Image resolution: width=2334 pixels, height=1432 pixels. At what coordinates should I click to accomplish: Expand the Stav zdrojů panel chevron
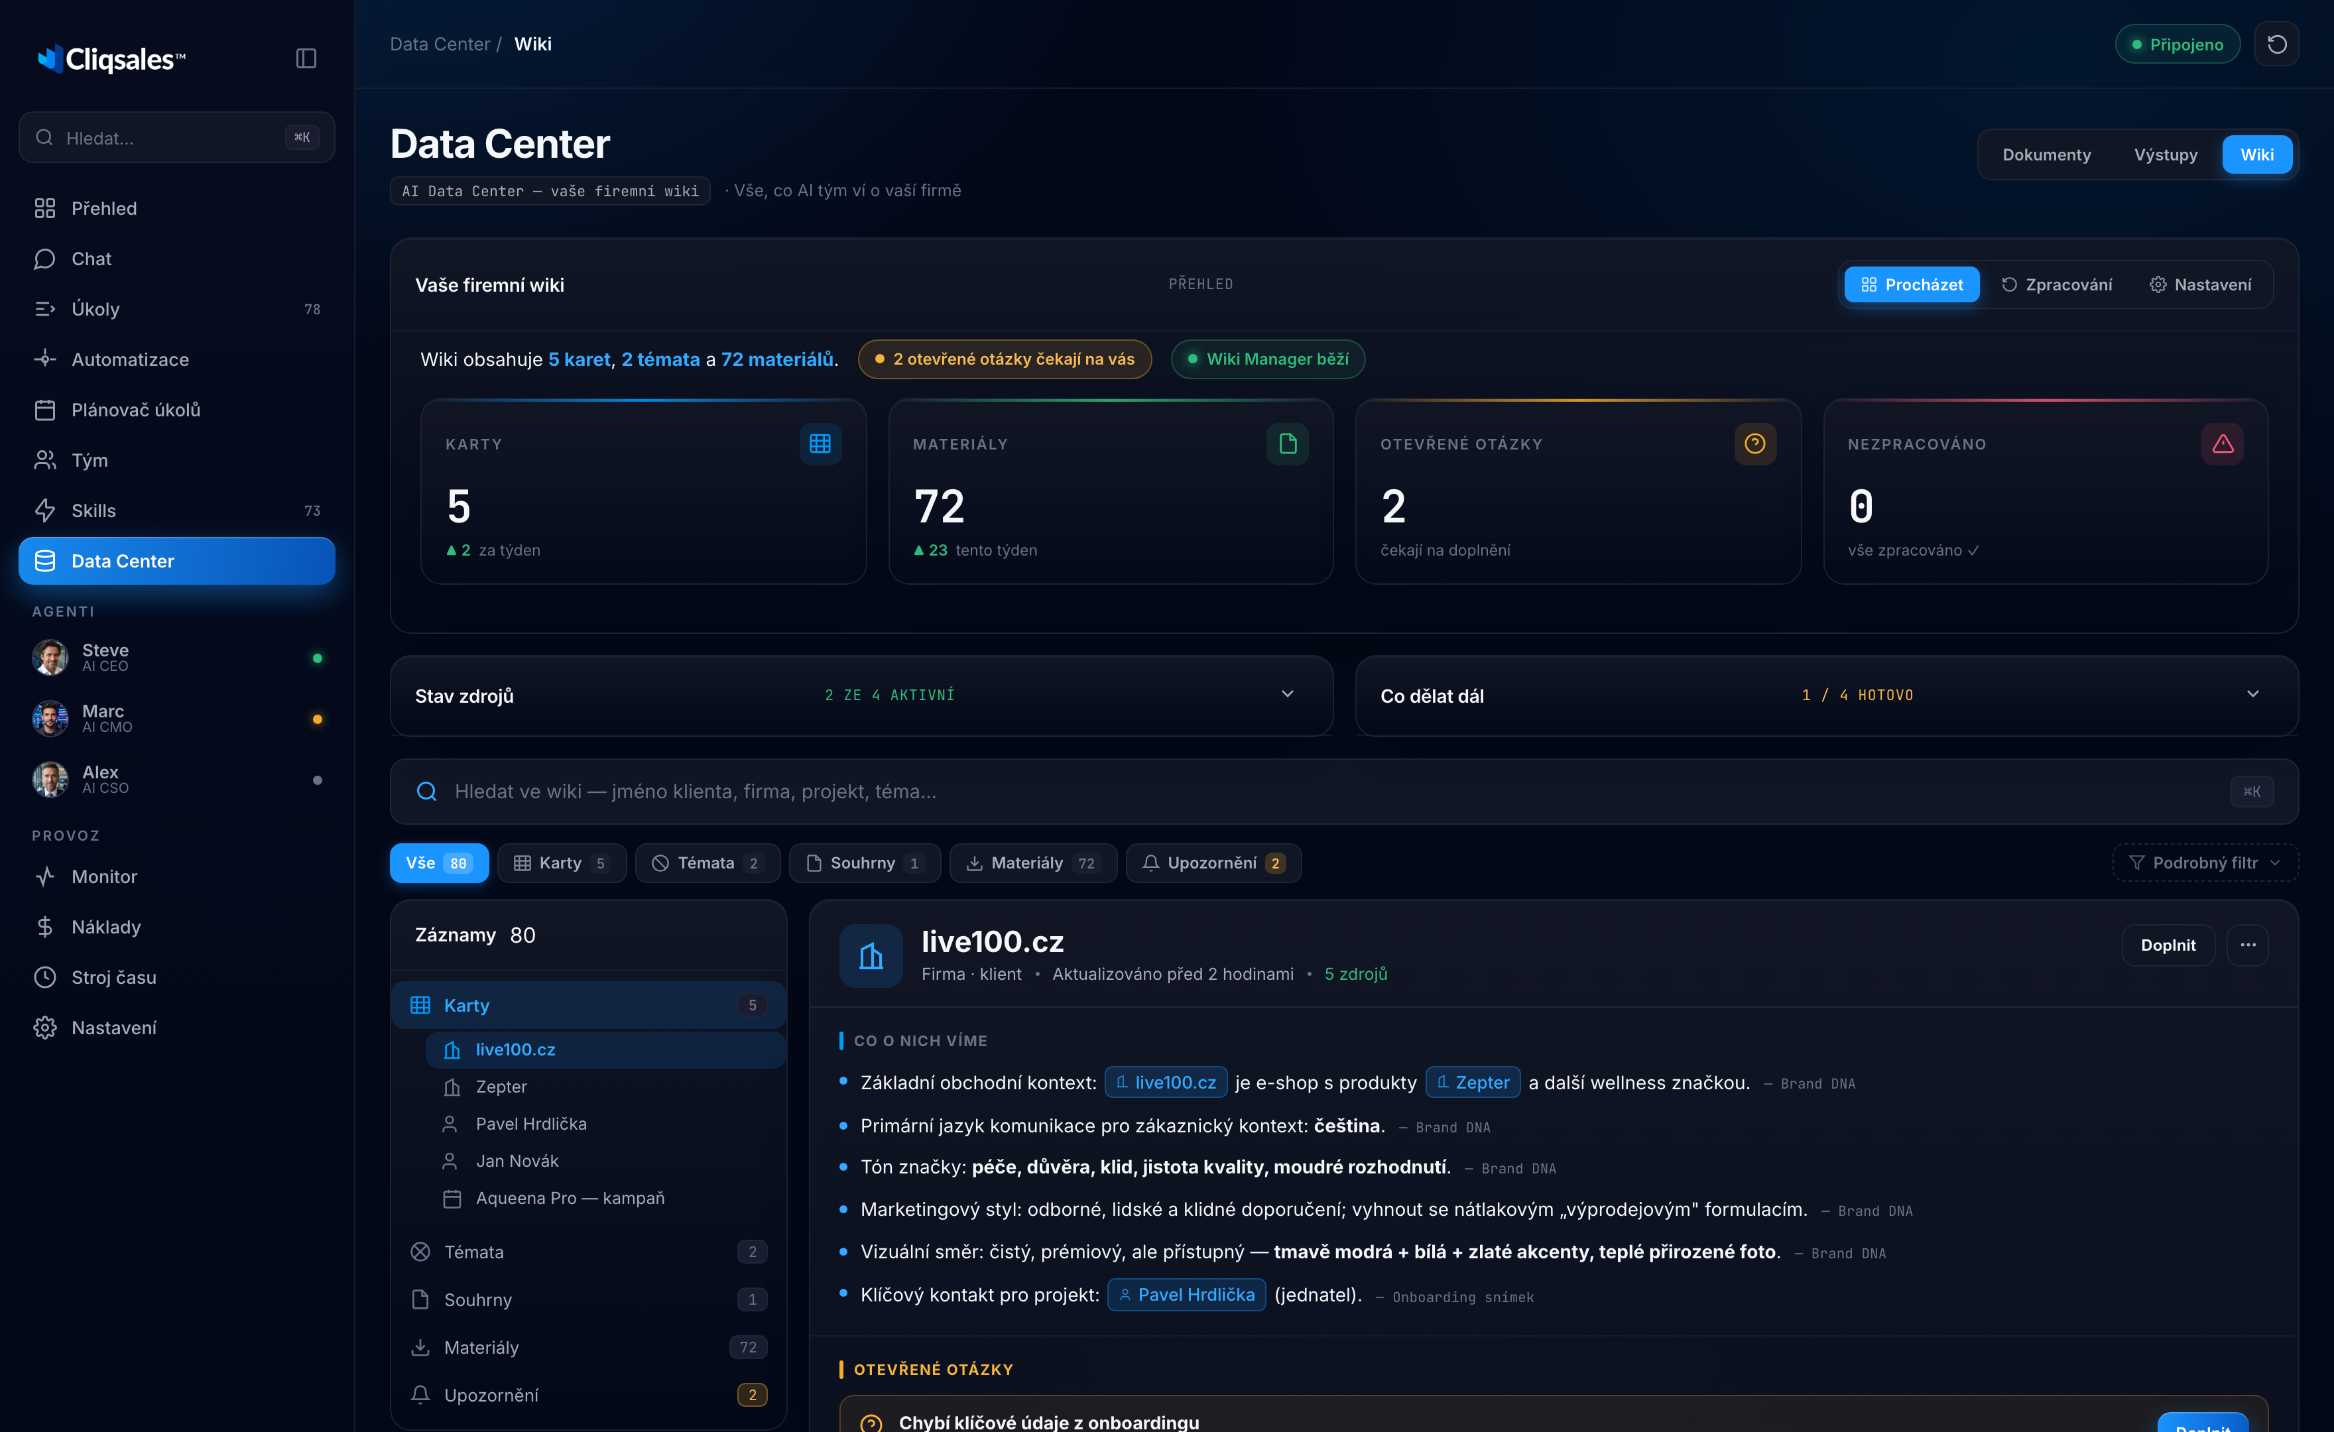point(1287,694)
